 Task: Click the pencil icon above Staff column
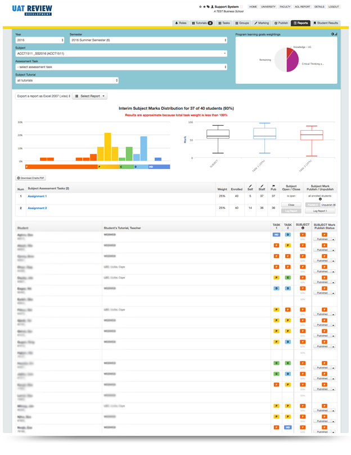[262, 185]
